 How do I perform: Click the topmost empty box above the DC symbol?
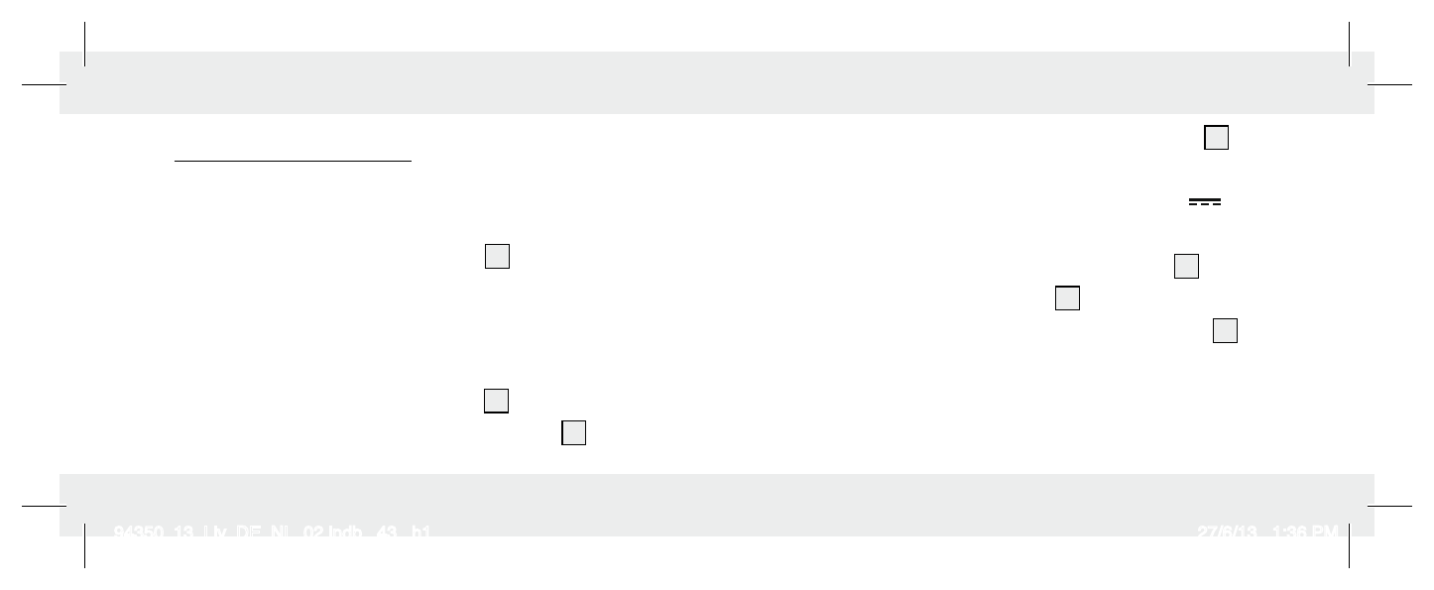pos(1217,138)
